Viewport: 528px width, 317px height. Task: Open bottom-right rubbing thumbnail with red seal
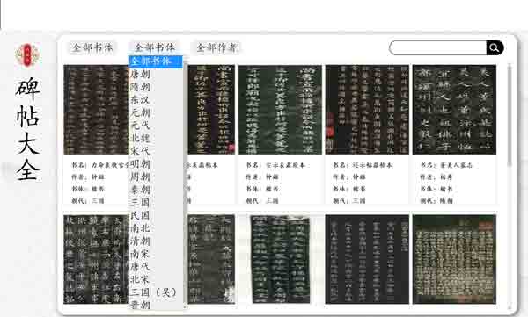[454, 259]
